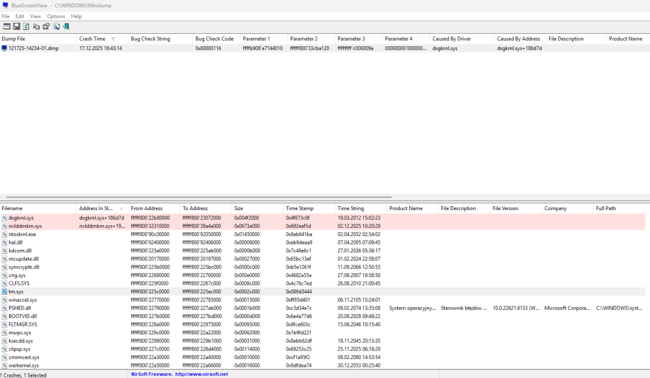Select the nvlddmkm.sys driver row
The height and width of the screenshot is (378, 650).
tap(26, 226)
